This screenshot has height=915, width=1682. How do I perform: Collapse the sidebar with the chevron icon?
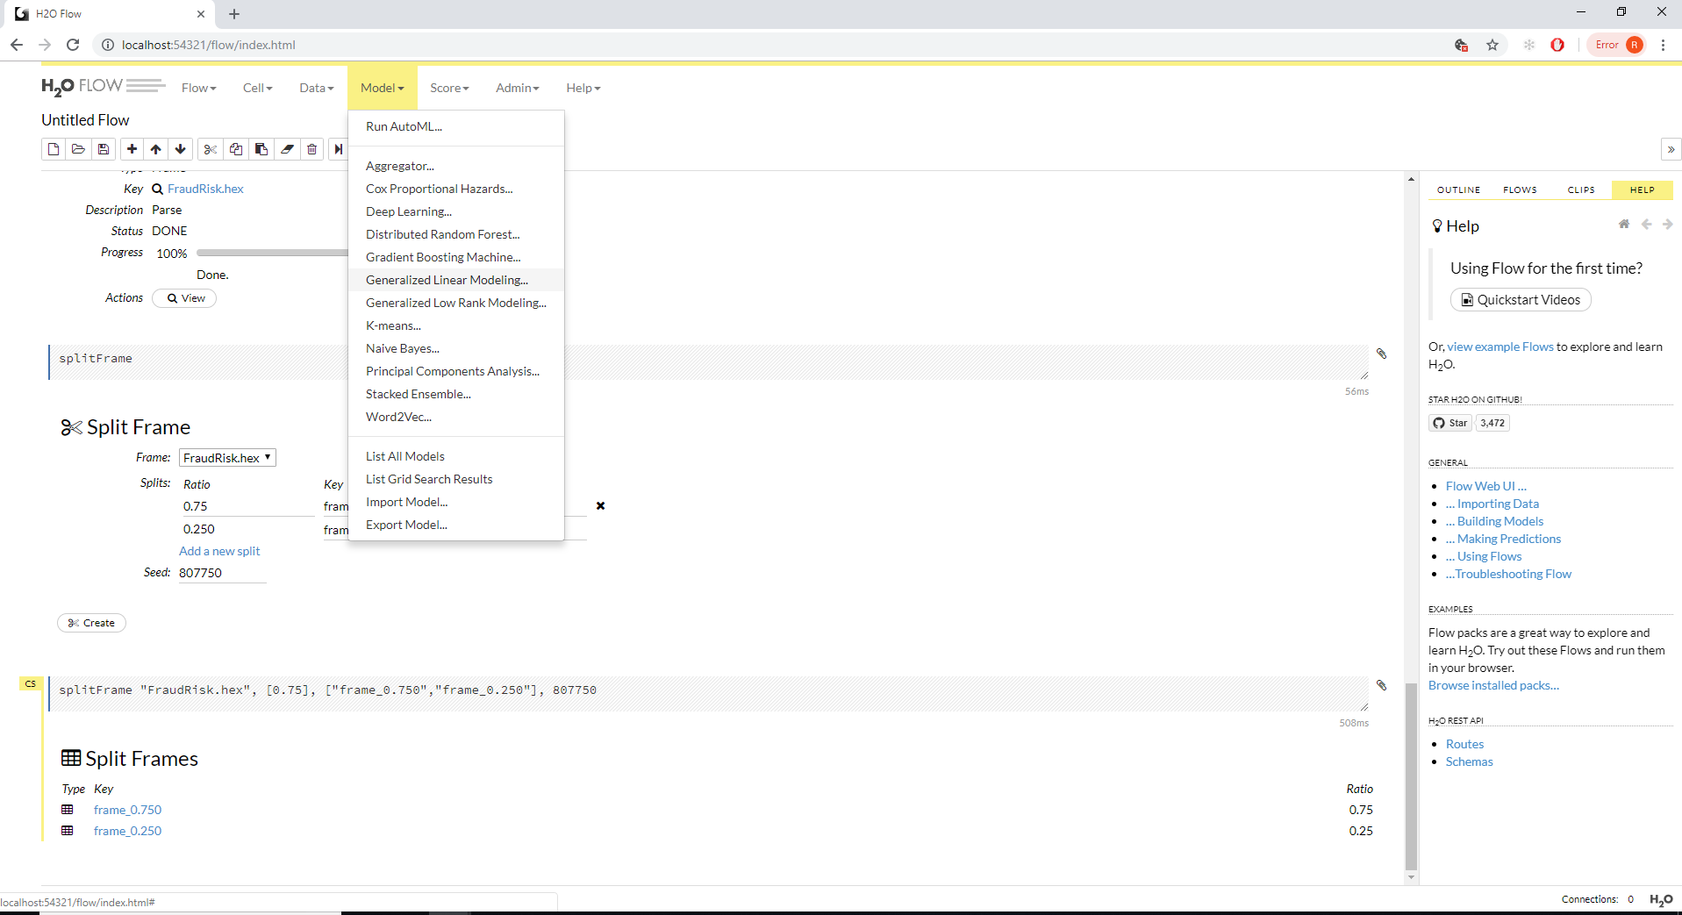[x=1671, y=149]
